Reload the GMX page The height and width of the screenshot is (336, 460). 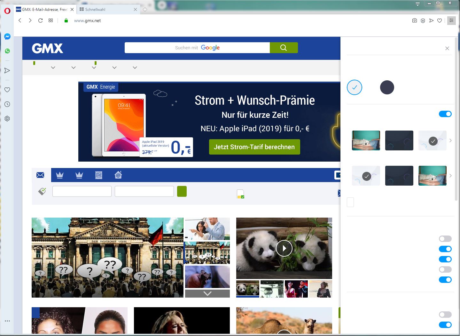tap(40, 20)
